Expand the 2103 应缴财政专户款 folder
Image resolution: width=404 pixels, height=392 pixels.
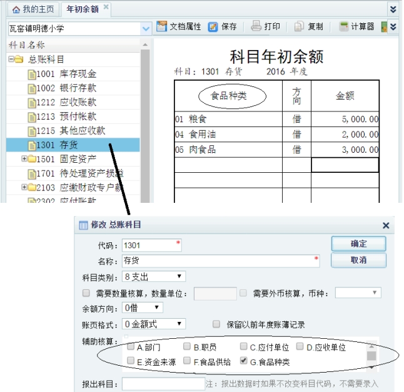point(24,187)
